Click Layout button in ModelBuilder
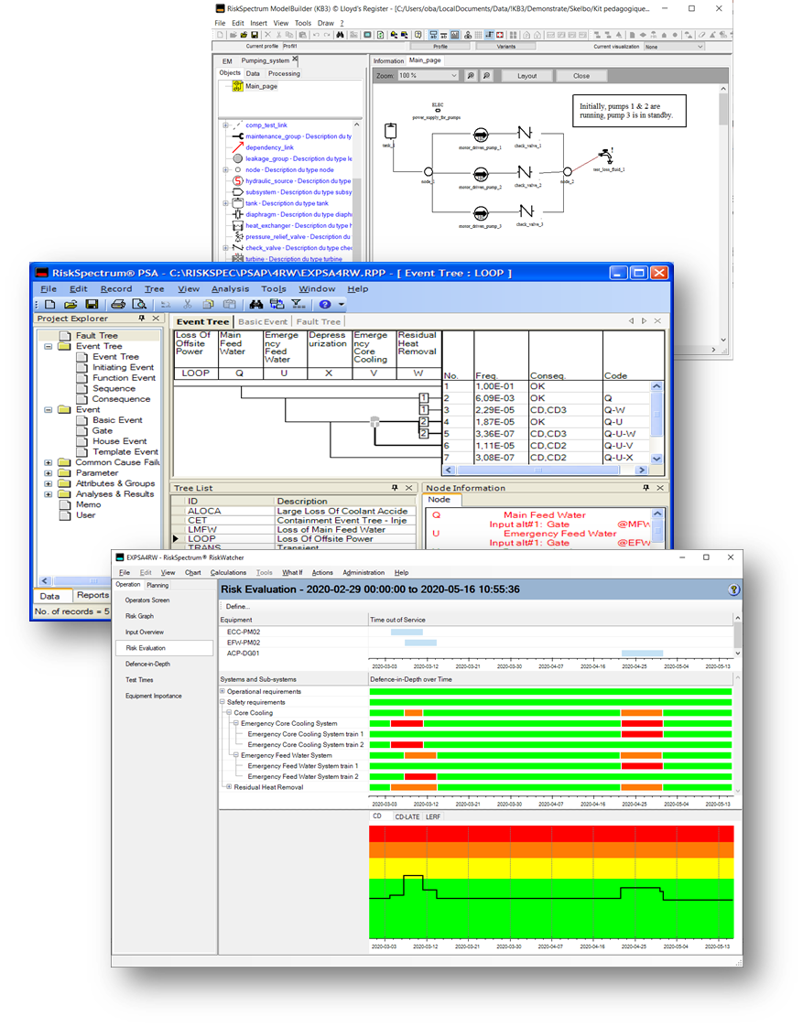The image size is (803, 1027). (526, 76)
